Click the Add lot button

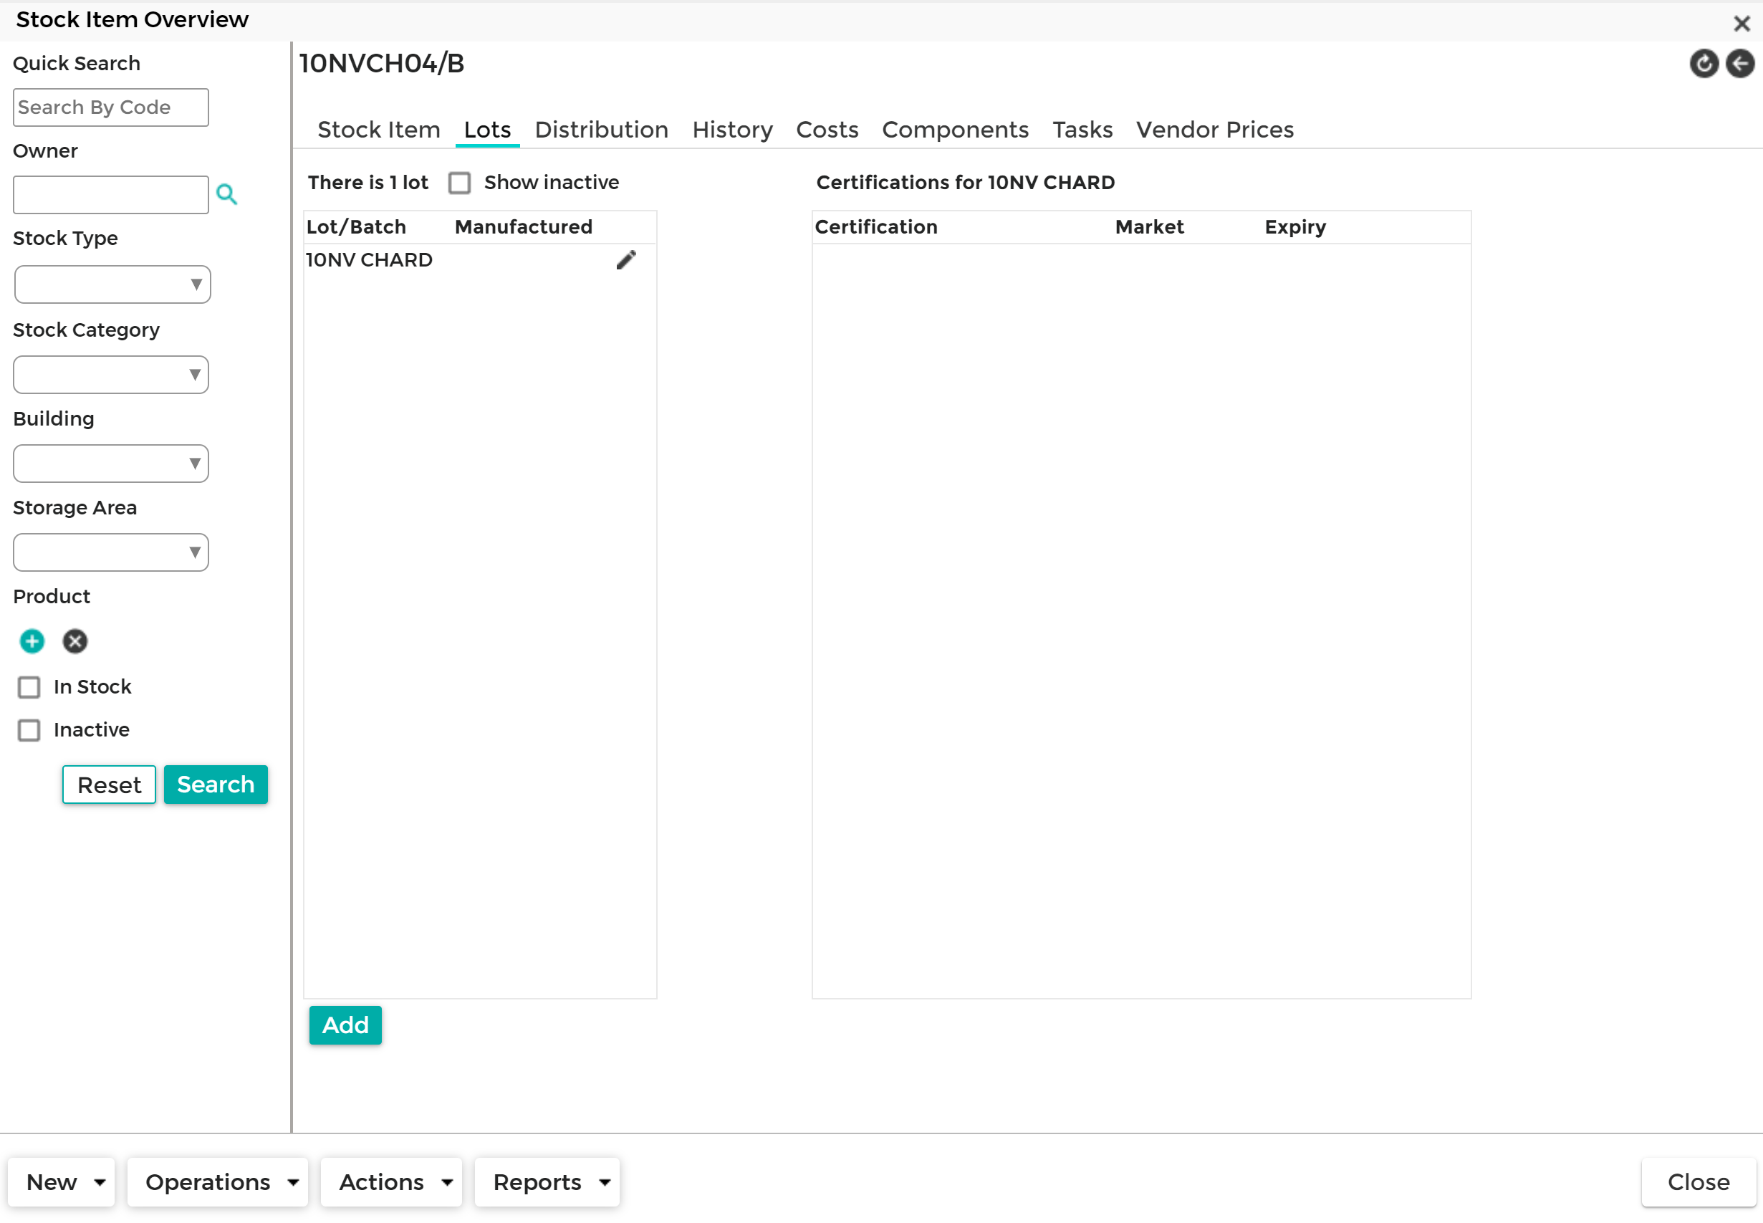(x=345, y=1025)
